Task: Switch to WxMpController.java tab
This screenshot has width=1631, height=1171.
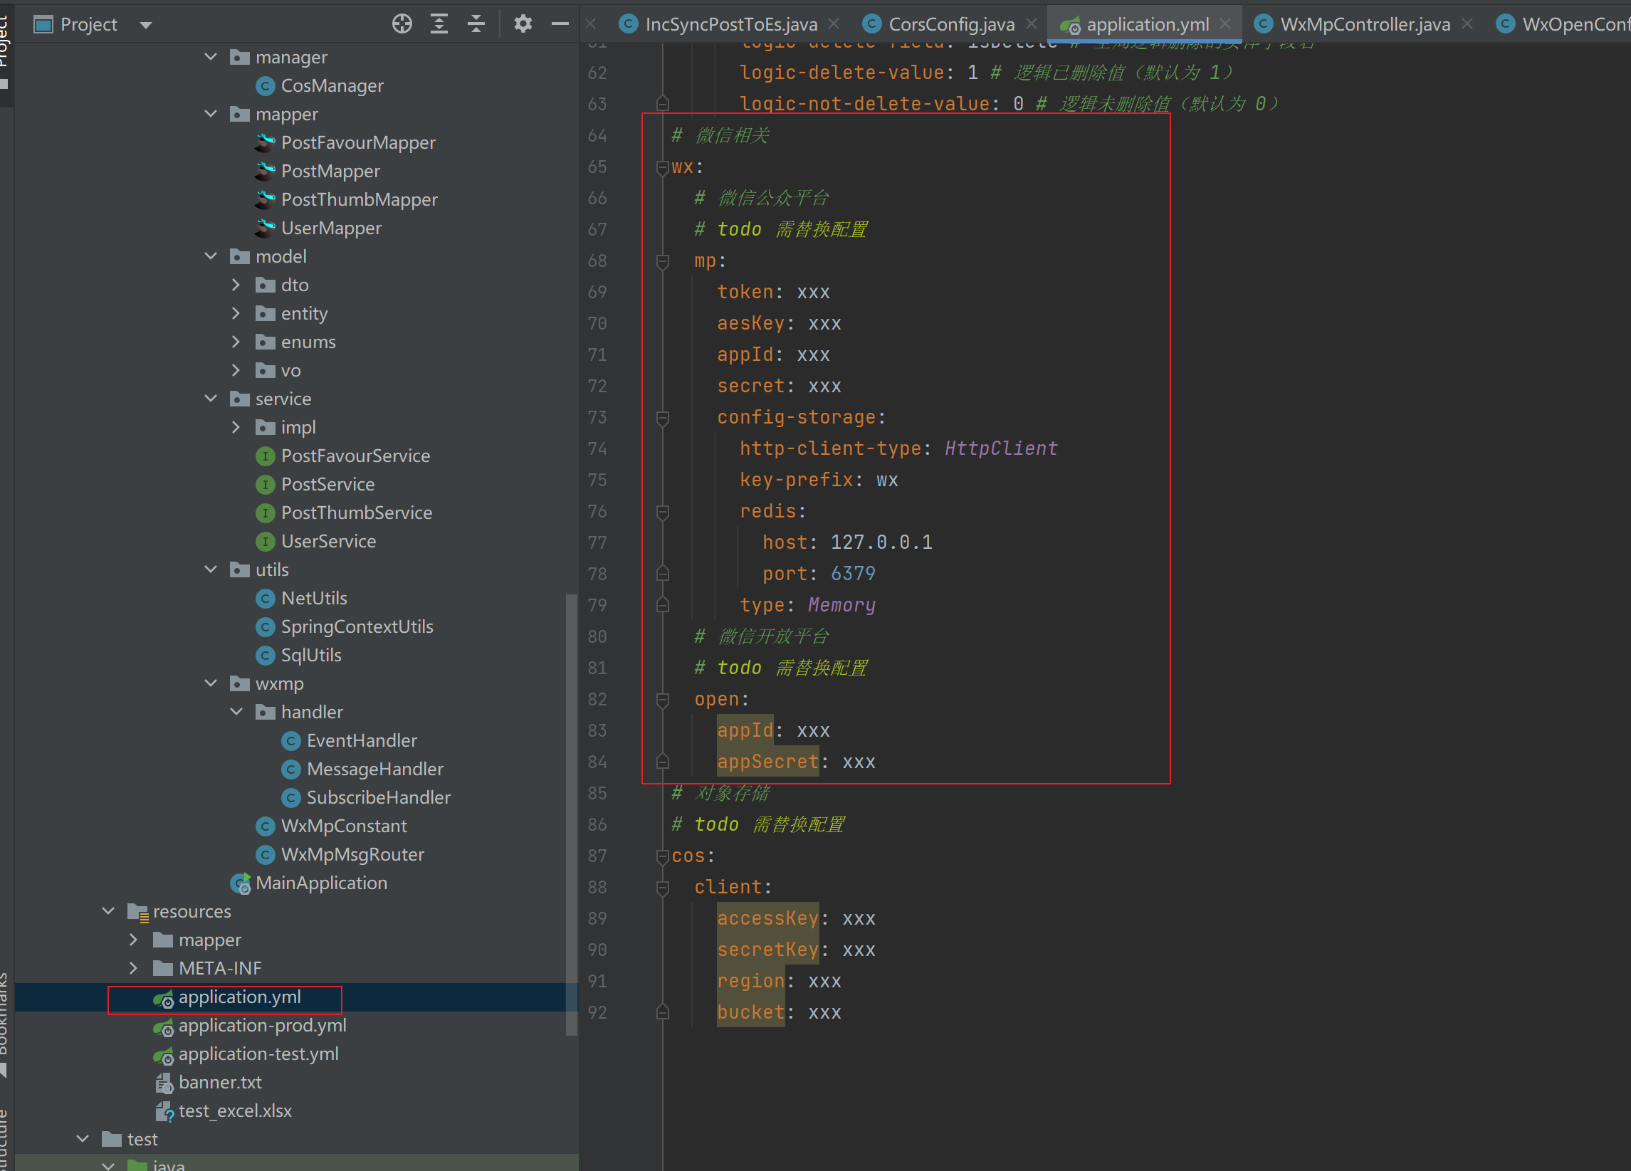Action: coord(1364,23)
